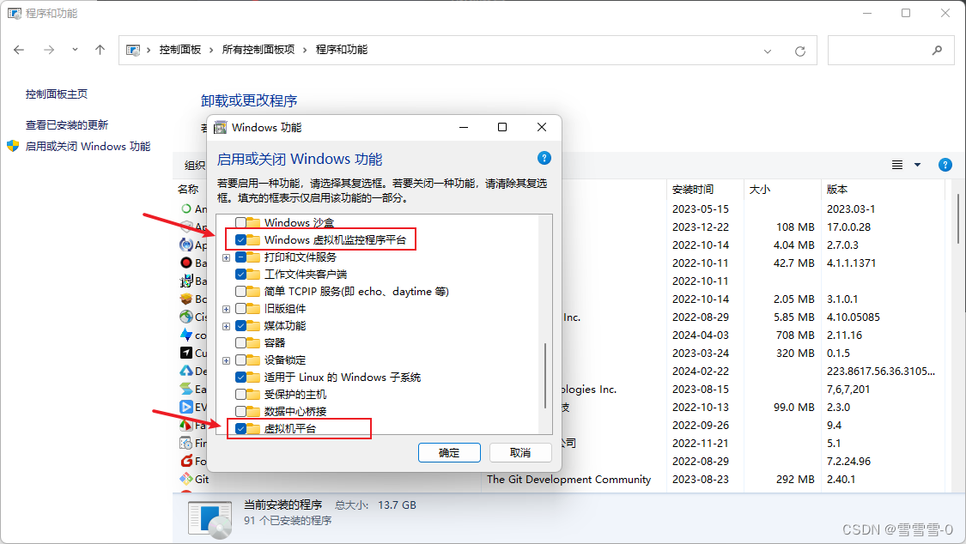Screen dimensions: 966x544
Task: Navigate back with the back arrow
Action: point(19,50)
